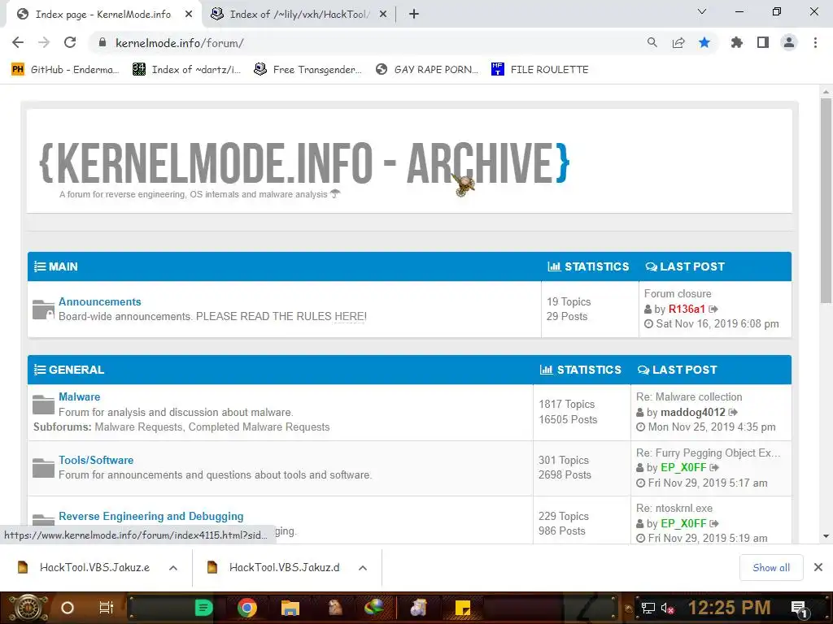The height and width of the screenshot is (624, 833).
Task: Open Sticky Notes from the taskbar
Action: (463, 608)
